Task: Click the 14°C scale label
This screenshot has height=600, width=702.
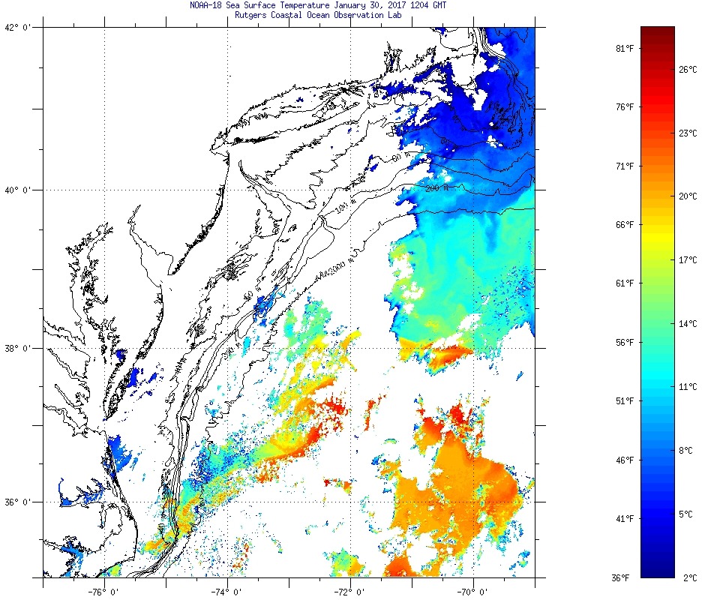Action: point(688,324)
